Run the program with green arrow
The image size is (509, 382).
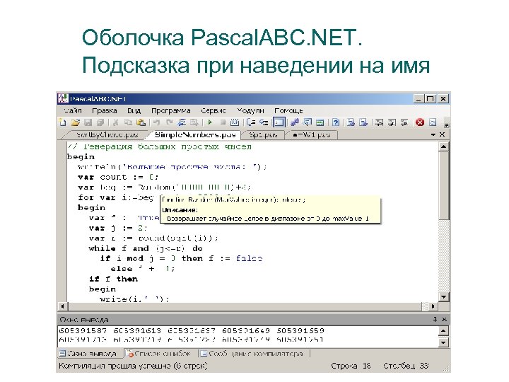tap(210, 122)
